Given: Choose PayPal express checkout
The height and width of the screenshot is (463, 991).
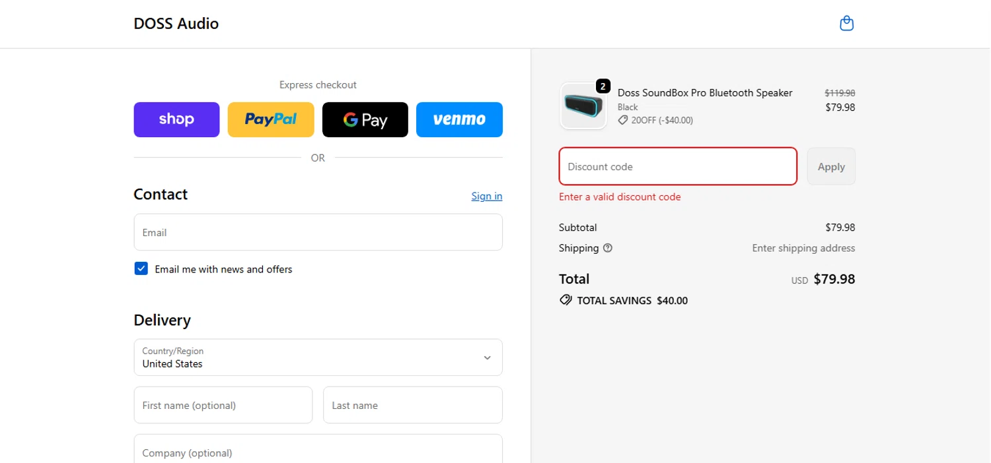Looking at the screenshot, I should point(271,119).
